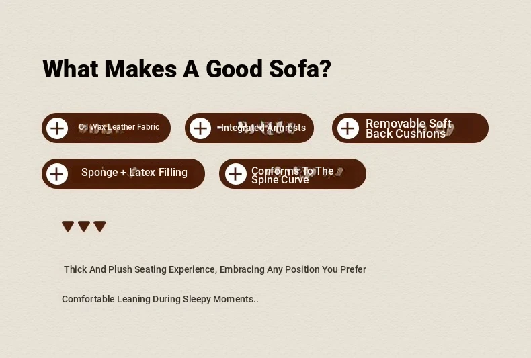Click plus icon for Conforms To The Spine Curve

[x=236, y=174]
